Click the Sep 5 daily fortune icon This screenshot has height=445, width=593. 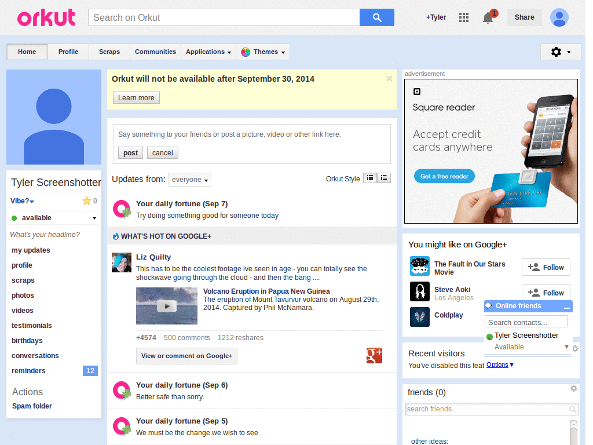[x=122, y=426]
